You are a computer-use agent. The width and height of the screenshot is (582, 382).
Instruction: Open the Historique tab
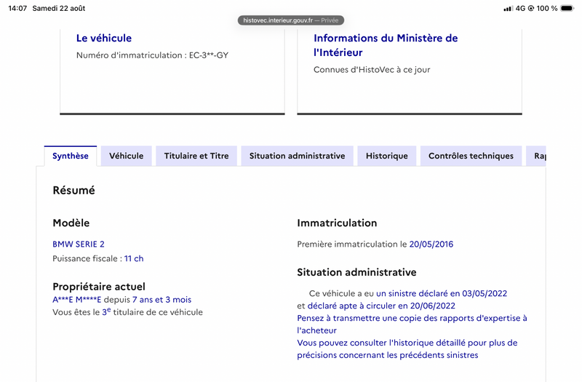[387, 156]
